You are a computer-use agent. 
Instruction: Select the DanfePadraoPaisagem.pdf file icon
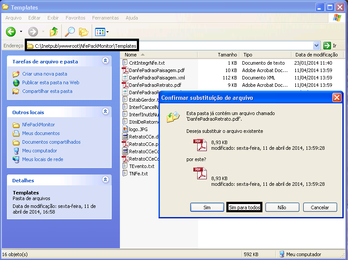(x=125, y=70)
